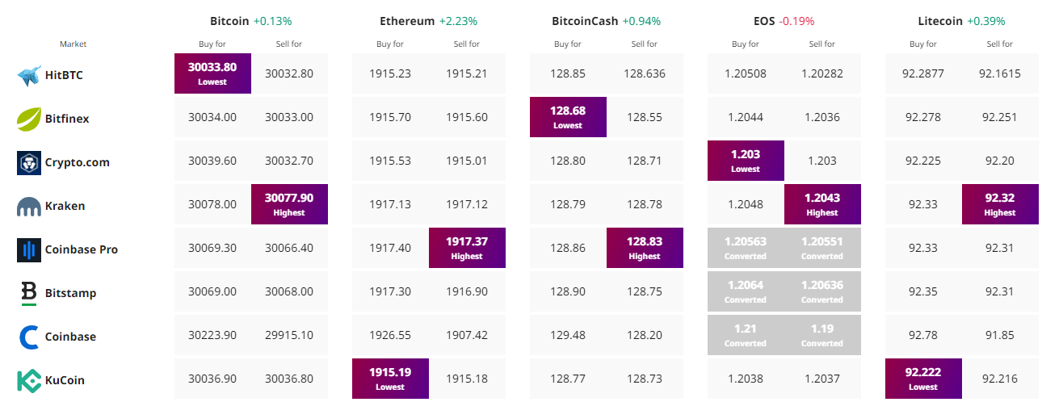Select the BitcoinCash column header
Viewport: 1063px width, 402px height.
pos(585,20)
